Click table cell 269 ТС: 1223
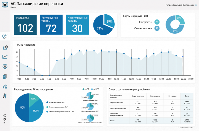This screenshot has height=131, width=199. point(155,109)
